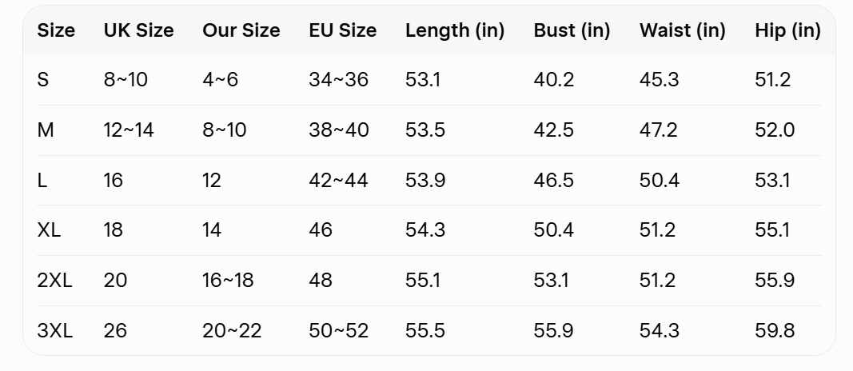This screenshot has width=853, height=371.
Task: Click the Bust (in) header
Action: [x=572, y=30]
